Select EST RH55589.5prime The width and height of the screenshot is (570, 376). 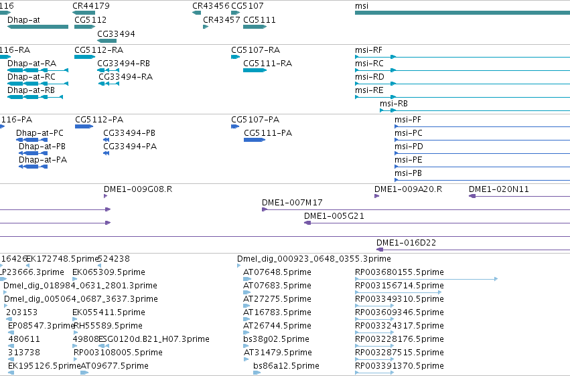coord(76,333)
